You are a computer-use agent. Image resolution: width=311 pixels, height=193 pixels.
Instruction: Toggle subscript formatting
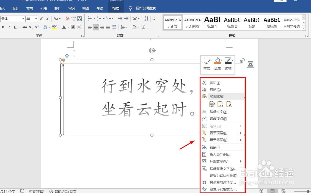pyautogui.click(x=31, y=27)
